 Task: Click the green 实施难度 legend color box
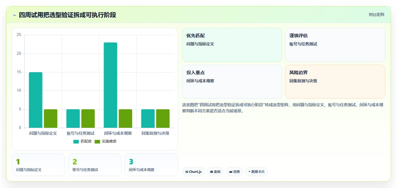click(97, 142)
